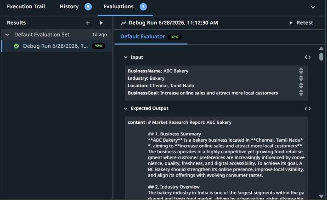The image size is (327, 200).
Task: Click 'Location: Chennai, Tamil Nadu' text
Action: click(x=161, y=86)
